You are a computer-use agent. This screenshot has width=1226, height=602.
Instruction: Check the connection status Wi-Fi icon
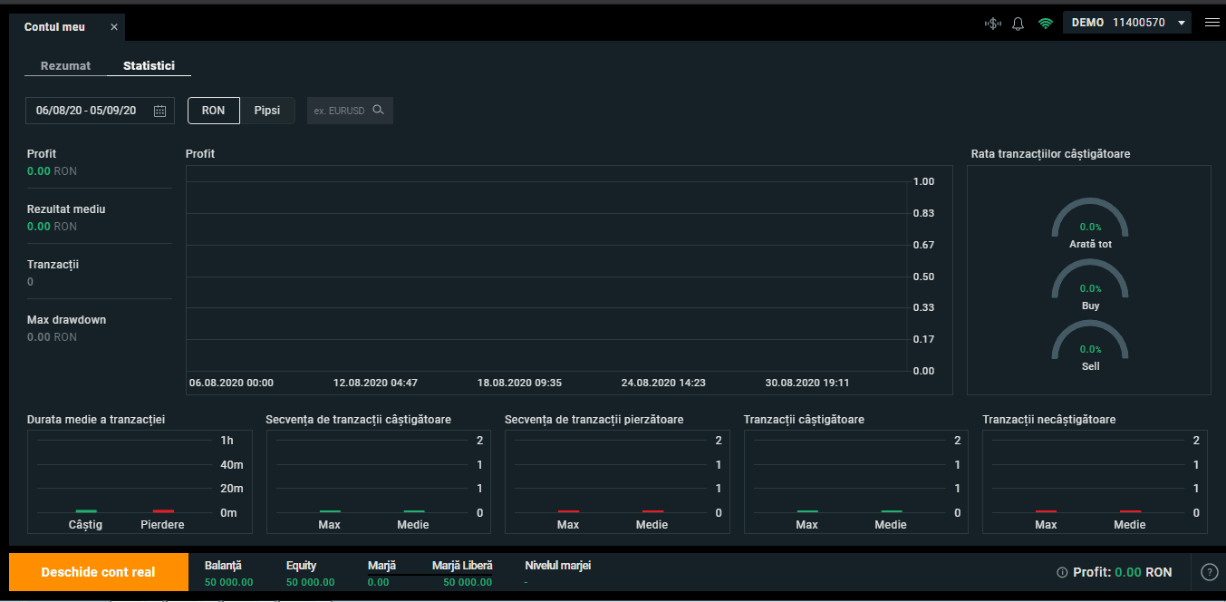coord(1045,23)
